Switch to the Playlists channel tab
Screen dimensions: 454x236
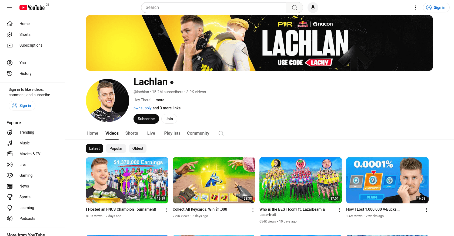point(172,133)
